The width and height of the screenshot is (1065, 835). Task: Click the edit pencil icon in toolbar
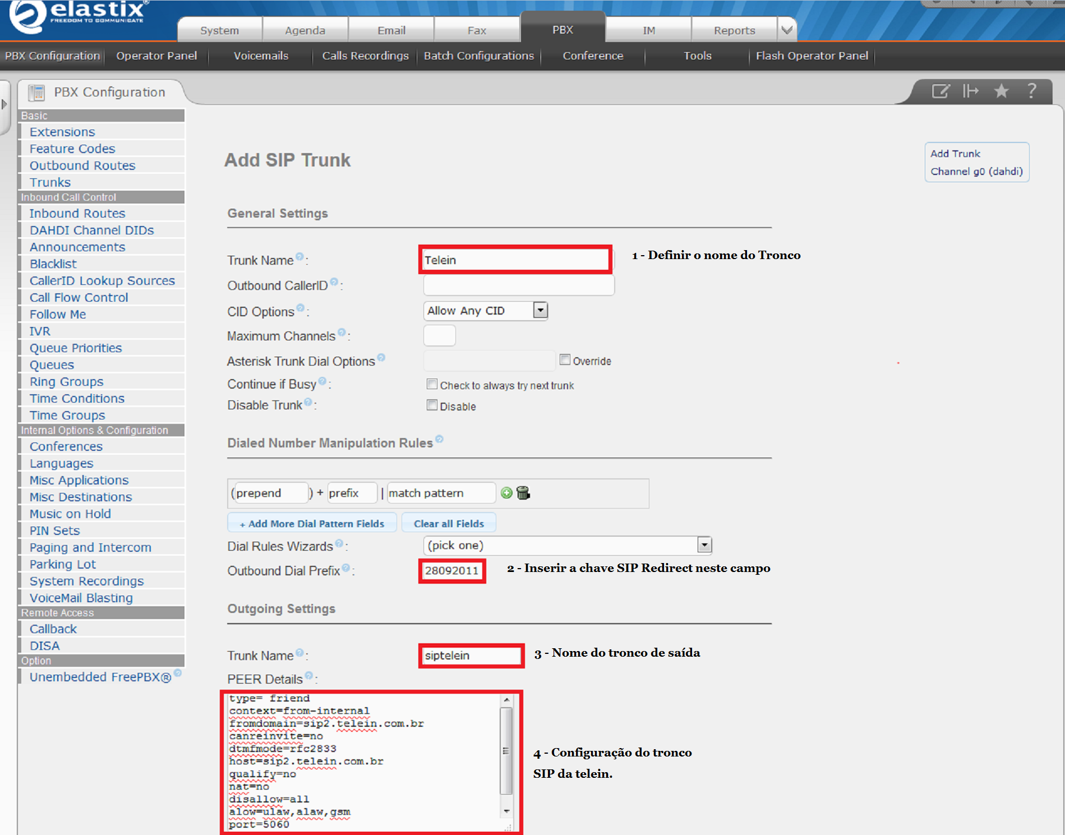click(x=940, y=91)
